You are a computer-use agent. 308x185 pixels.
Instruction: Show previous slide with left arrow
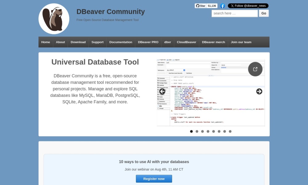[x=162, y=91]
